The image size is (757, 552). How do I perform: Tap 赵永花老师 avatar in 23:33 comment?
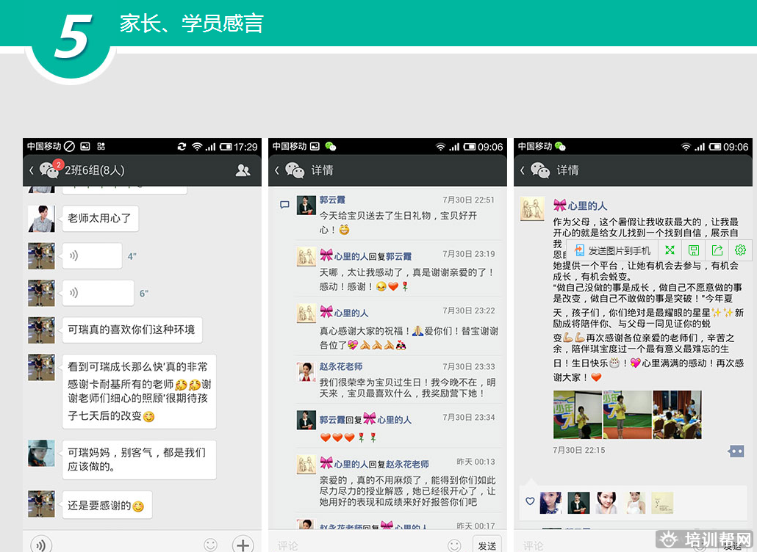[x=306, y=371]
